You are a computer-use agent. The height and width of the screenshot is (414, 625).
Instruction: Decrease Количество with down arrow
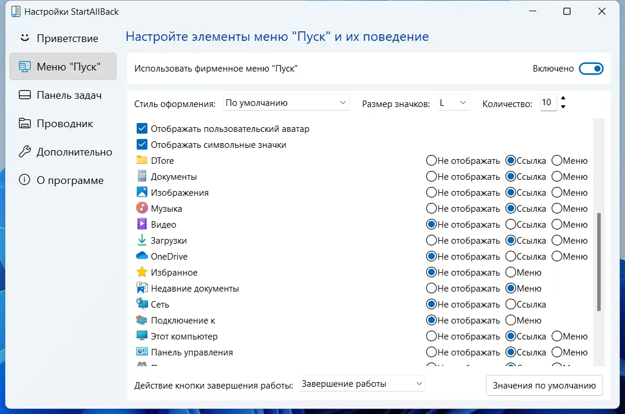coord(563,107)
